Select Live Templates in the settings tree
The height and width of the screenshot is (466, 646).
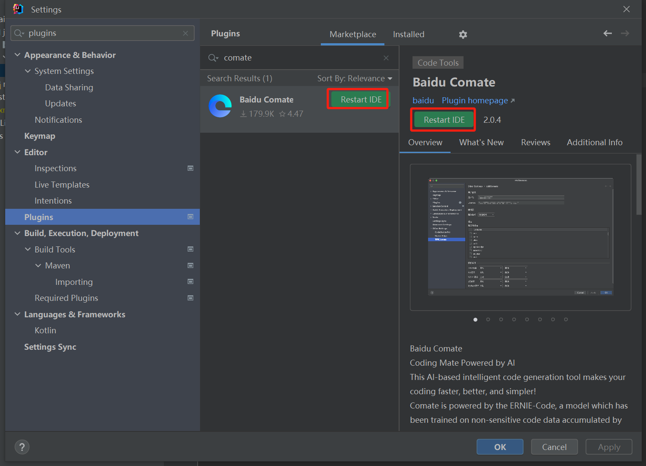click(x=62, y=185)
